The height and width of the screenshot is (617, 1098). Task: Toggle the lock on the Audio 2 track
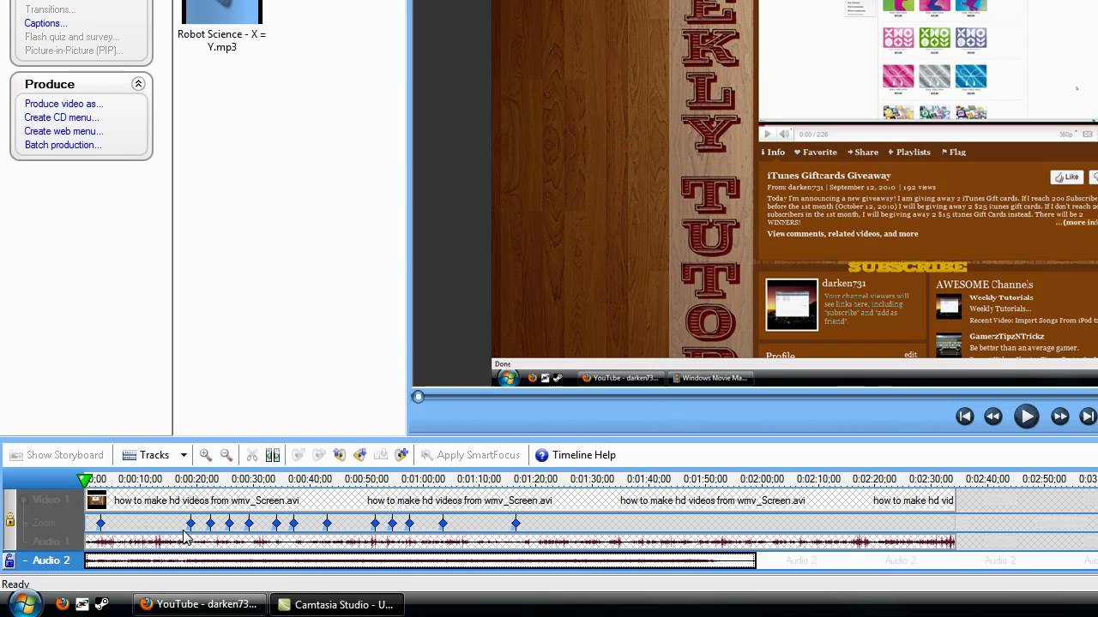pos(9,560)
